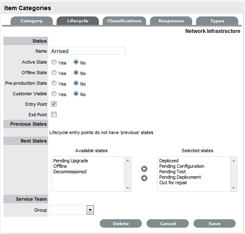Cancel editing the status
Viewport: 245px width, 234px height.
pyautogui.click(x=168, y=223)
